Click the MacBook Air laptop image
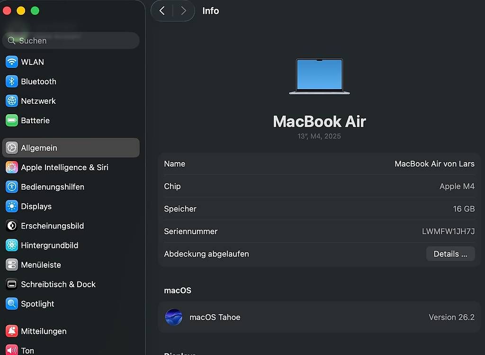The image size is (485, 355). (319, 76)
